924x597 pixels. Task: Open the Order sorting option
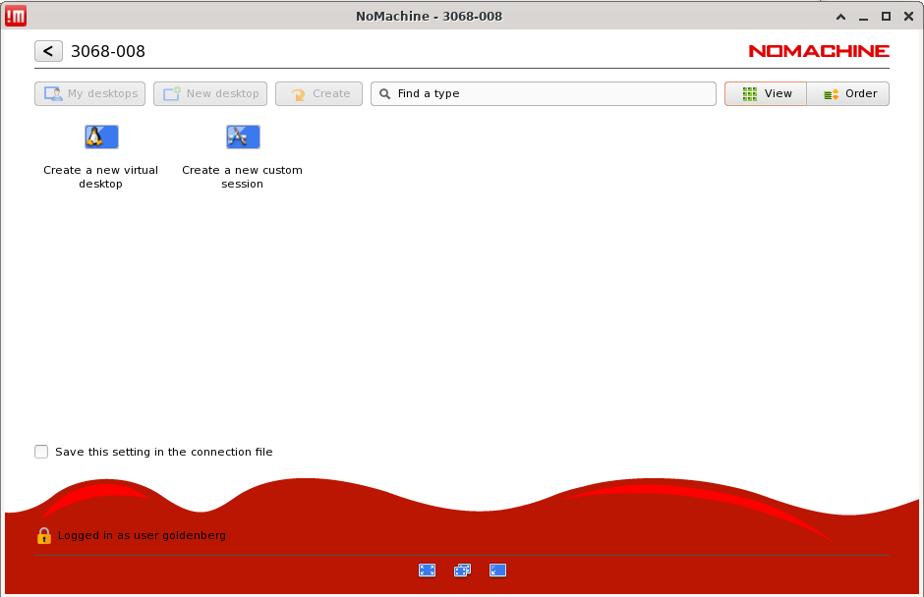848,93
